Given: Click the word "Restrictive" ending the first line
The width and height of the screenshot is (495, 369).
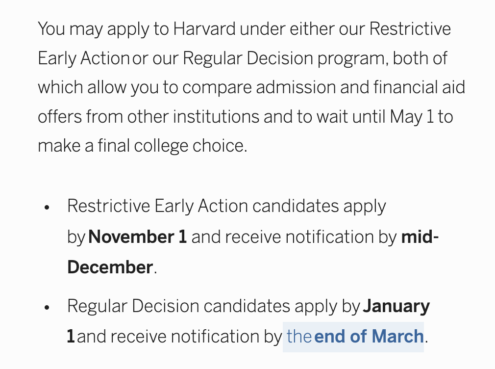Looking at the screenshot, I should coord(410,29).
